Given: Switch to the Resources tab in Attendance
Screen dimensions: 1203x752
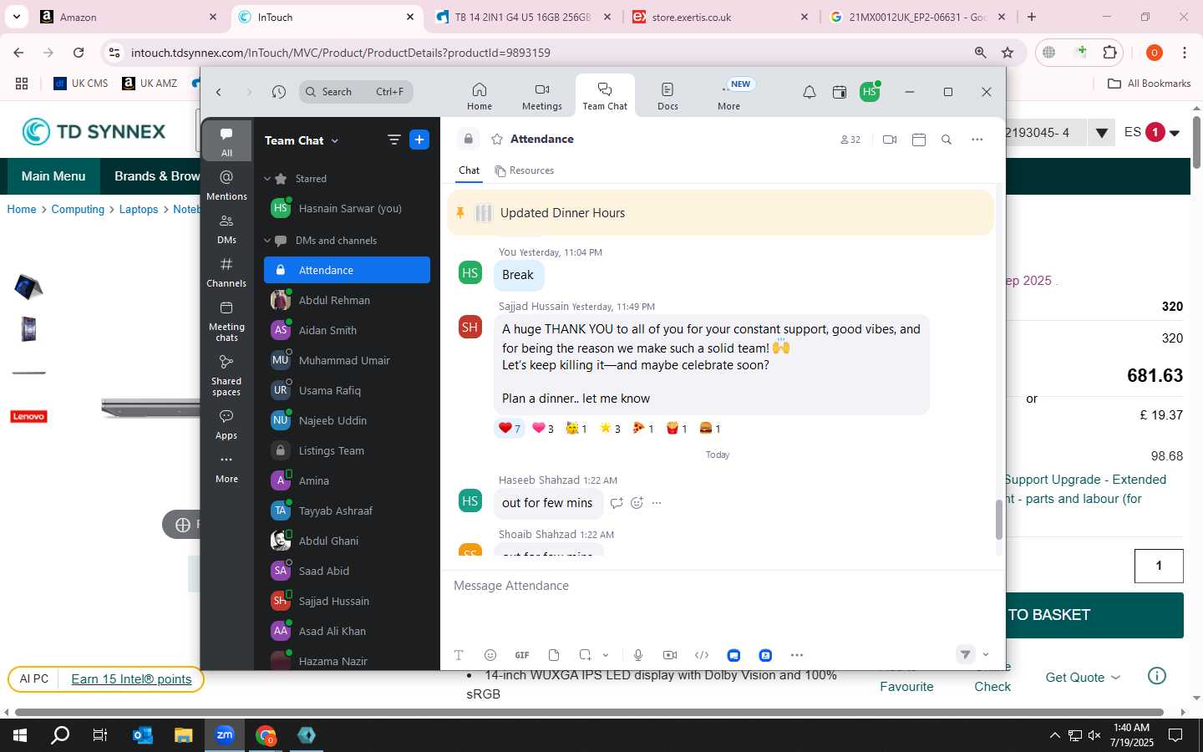Looking at the screenshot, I should [x=525, y=170].
